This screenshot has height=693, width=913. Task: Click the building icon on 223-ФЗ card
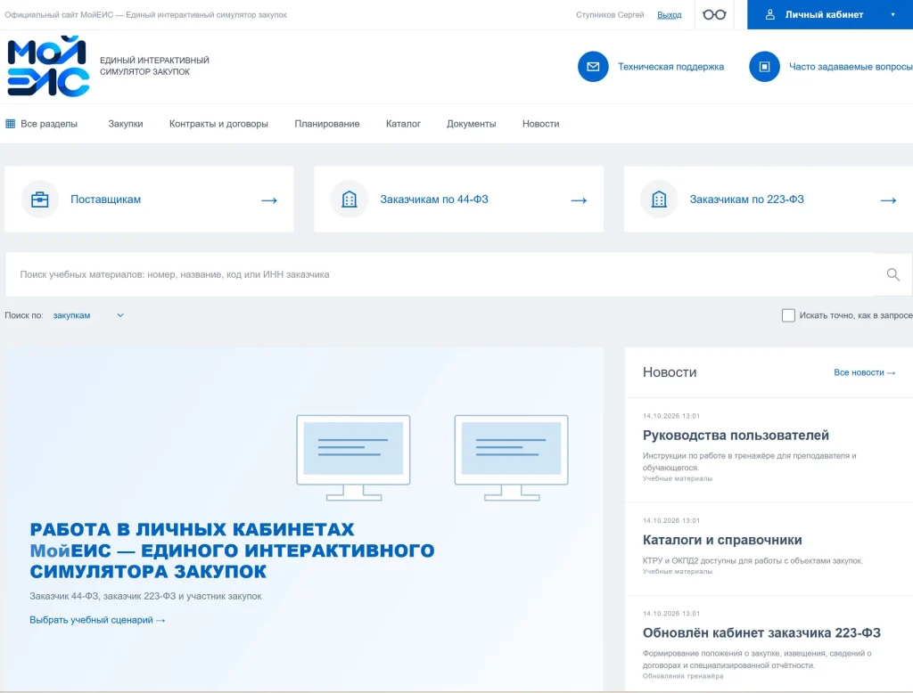(659, 200)
